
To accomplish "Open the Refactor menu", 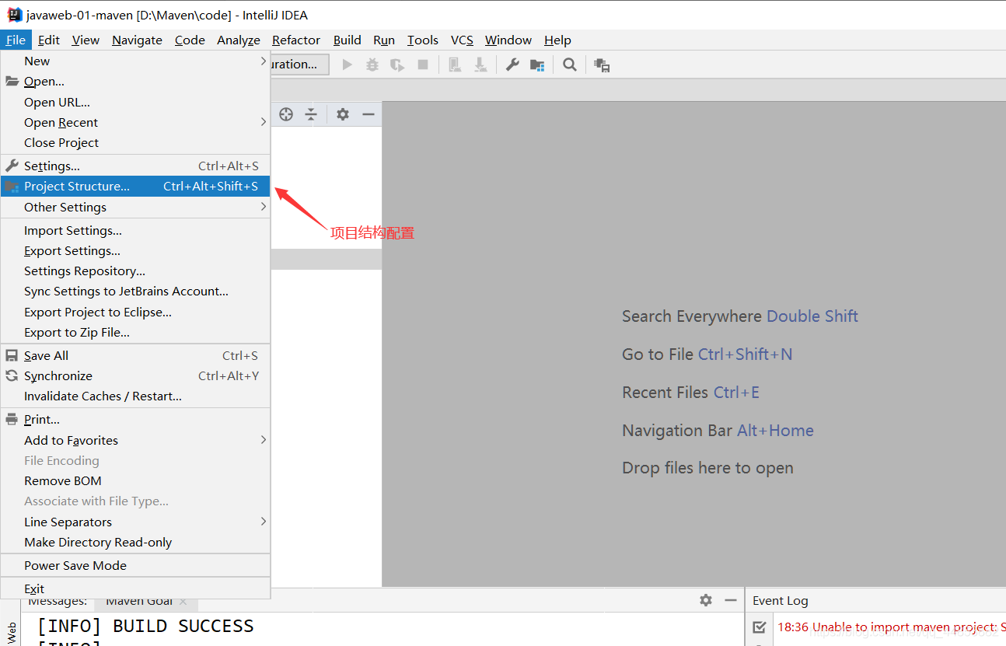I will coord(296,40).
